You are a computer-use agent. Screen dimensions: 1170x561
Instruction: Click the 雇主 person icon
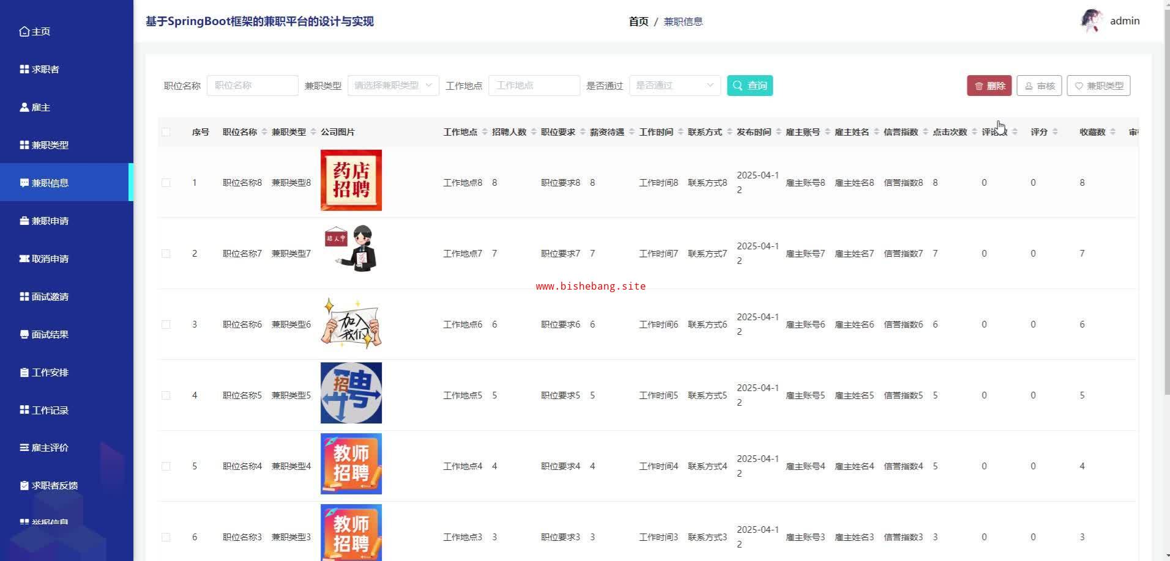tap(24, 107)
